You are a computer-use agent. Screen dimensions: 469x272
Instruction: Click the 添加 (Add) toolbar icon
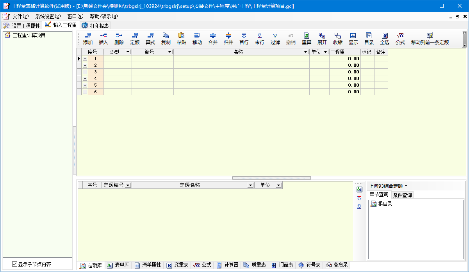point(88,39)
